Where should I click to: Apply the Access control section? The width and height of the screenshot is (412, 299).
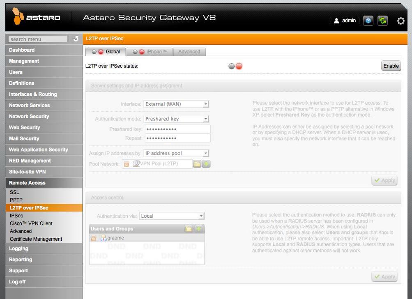point(384,277)
